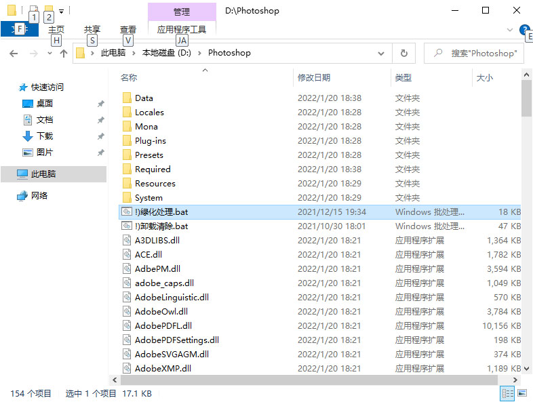
Task: Click the !)绿化处理.bat file icon
Action: [x=127, y=212]
